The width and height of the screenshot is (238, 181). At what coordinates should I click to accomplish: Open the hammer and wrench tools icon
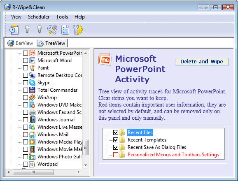[x=52, y=29]
